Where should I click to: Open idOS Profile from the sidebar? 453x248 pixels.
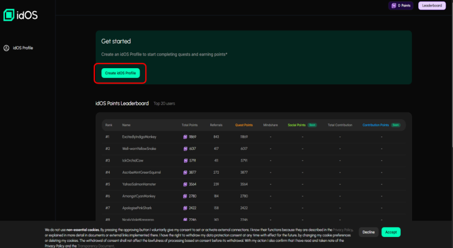click(23, 48)
